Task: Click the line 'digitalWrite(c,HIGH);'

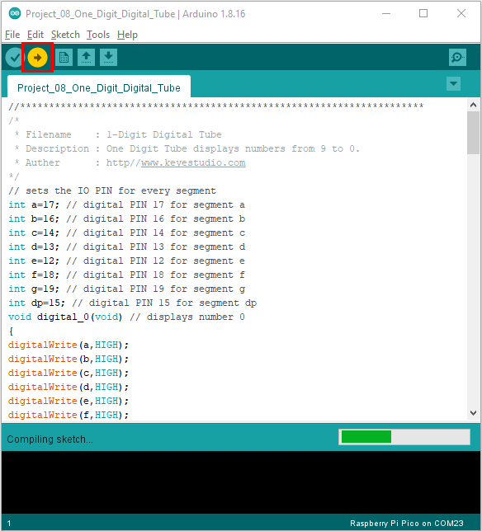Action: click(x=69, y=374)
